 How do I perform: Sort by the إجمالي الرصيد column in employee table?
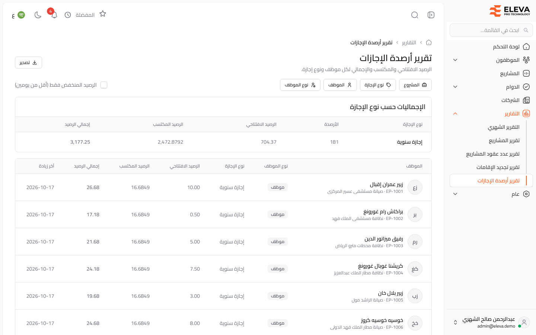[87, 166]
